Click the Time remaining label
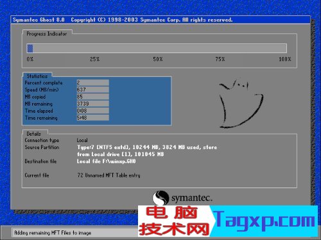Viewport: 321px width, 240px height. 41,118
